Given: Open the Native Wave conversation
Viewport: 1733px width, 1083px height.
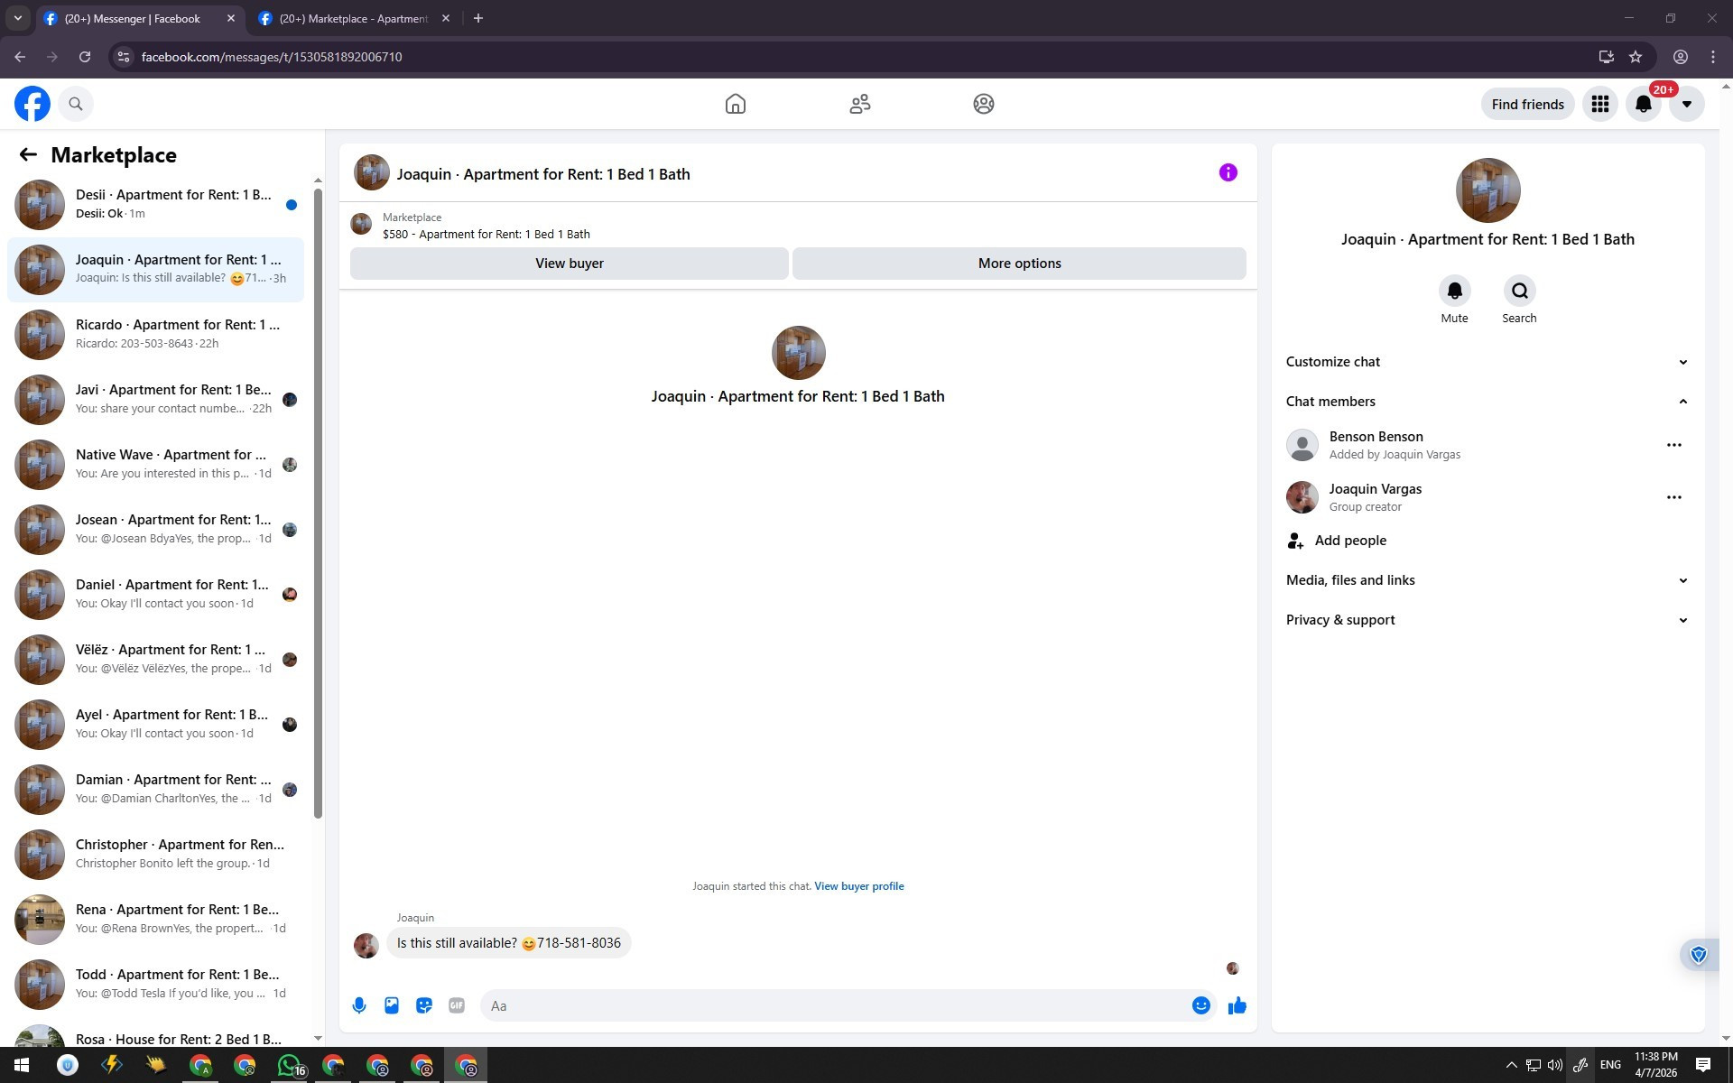Looking at the screenshot, I should tap(155, 464).
